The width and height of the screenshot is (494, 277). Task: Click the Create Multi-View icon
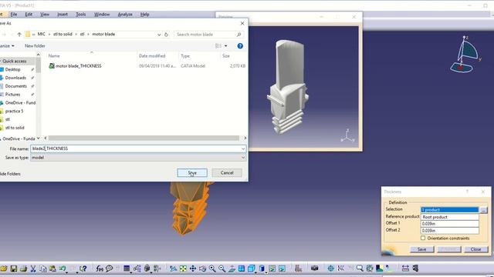tap(242, 269)
